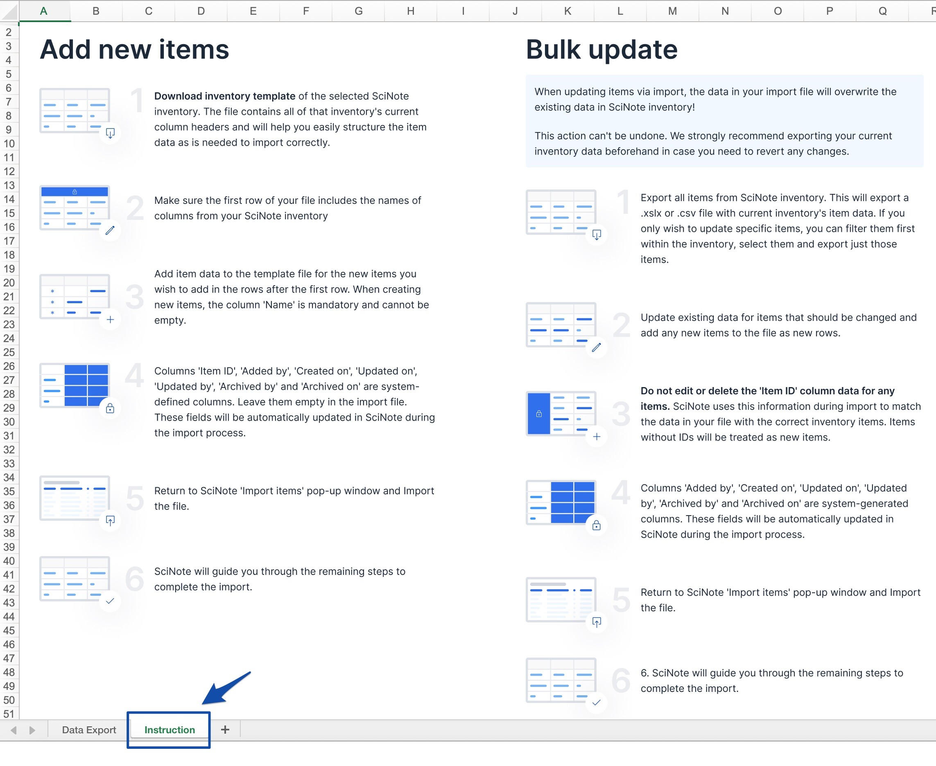Select the upload icon next to step 5
This screenshot has width=936, height=766.
pyautogui.click(x=110, y=520)
